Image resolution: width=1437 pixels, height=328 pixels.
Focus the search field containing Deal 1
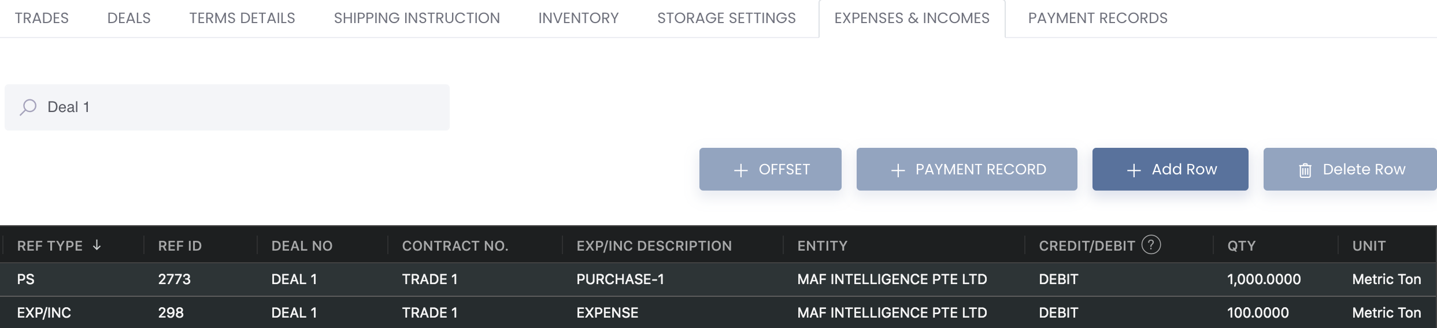[227, 107]
